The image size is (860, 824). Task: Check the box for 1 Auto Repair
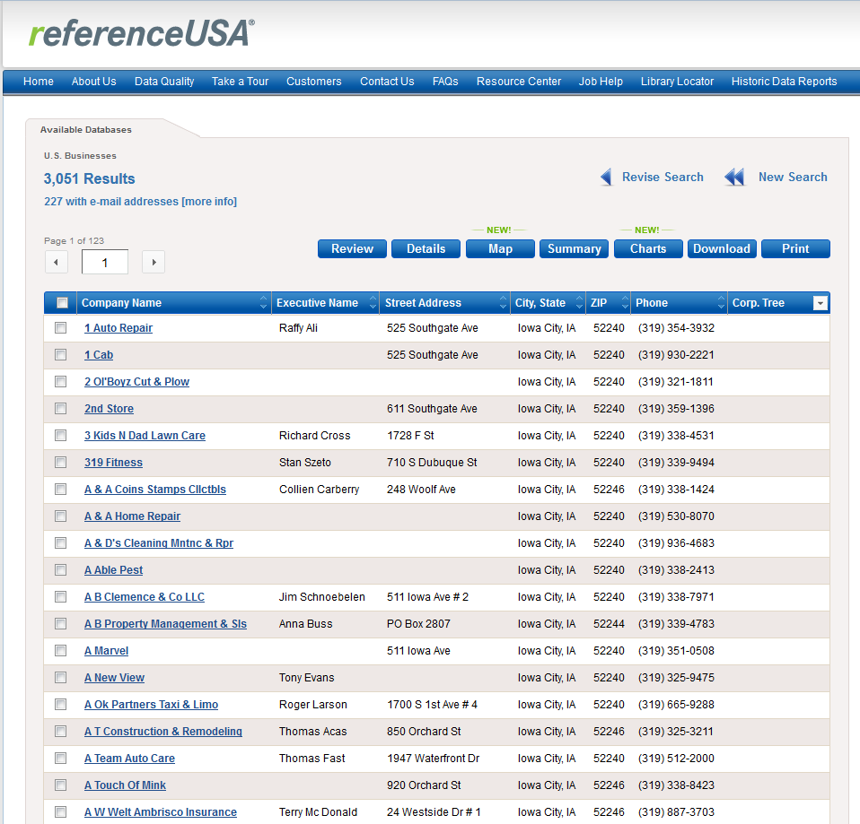[61, 328]
